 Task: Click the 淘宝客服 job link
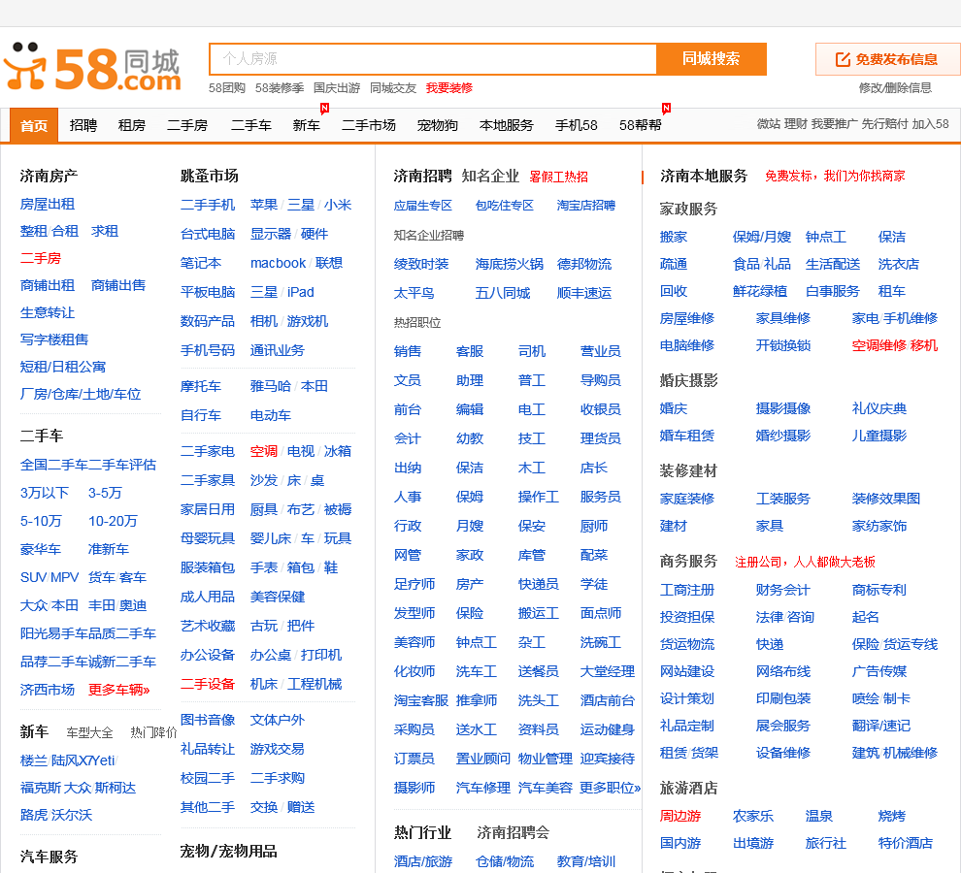pyautogui.click(x=421, y=701)
